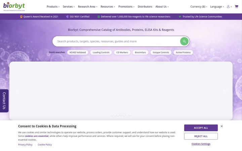Click the green search magnifier button
This screenshot has height=151, width=242.
point(184,41)
